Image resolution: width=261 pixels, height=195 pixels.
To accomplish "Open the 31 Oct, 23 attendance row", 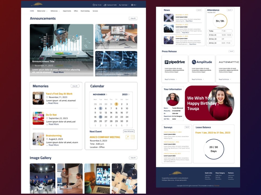I will pos(220,35).
